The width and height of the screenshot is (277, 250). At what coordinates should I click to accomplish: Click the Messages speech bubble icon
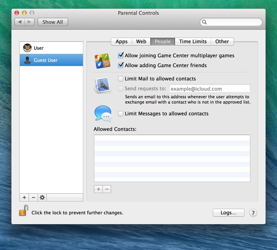(x=103, y=113)
